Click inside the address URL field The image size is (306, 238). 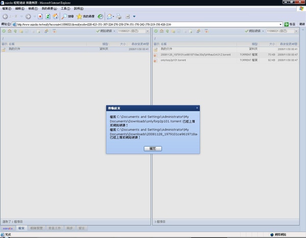pyautogui.click(x=146, y=24)
